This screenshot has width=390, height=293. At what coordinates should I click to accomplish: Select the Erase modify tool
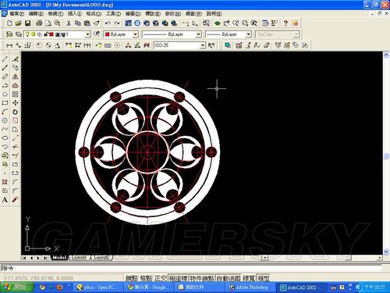(15, 59)
